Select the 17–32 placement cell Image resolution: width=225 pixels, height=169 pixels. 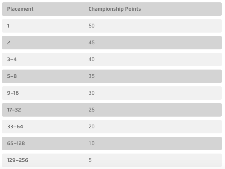[14, 110]
